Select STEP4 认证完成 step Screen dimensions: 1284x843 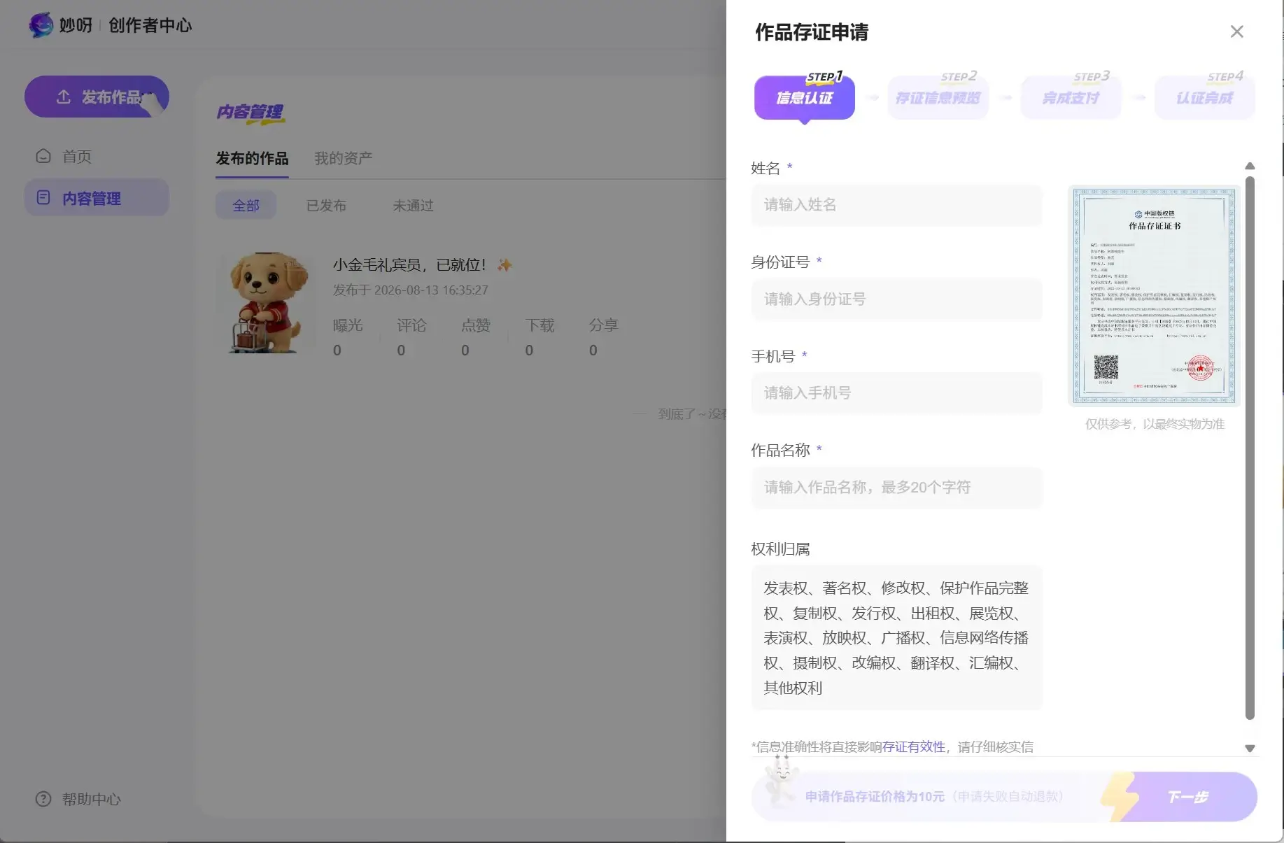click(1204, 97)
